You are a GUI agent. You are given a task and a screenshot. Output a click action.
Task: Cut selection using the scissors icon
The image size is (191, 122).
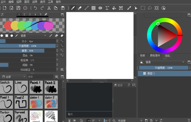pyautogui.click(x=49, y=8)
